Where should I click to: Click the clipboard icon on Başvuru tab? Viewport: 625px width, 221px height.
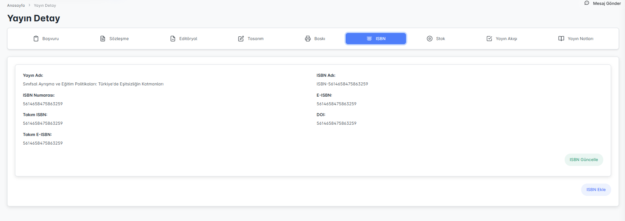[x=36, y=39]
